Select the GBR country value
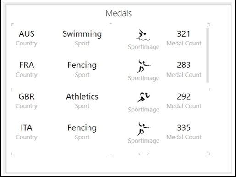Screen dimensions: 236x177 [27, 96]
